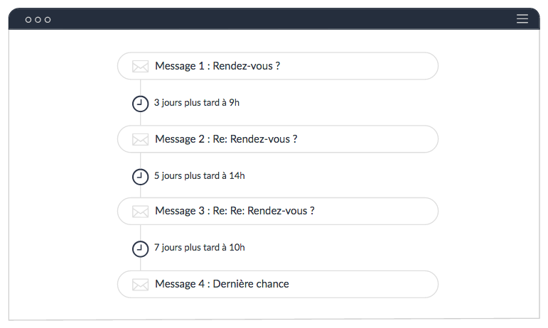Click the third window control dot
The height and width of the screenshot is (328, 548).
click(x=48, y=20)
